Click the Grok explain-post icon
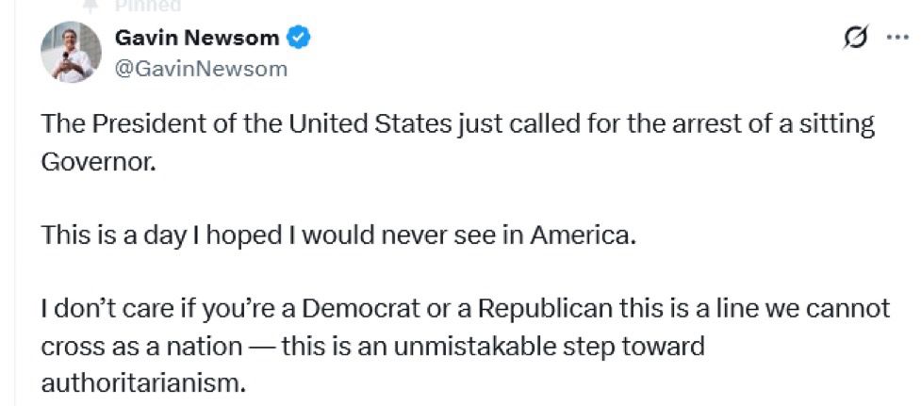The image size is (921, 406). click(856, 38)
